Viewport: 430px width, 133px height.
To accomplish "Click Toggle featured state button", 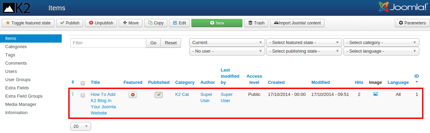I will 28,23.
